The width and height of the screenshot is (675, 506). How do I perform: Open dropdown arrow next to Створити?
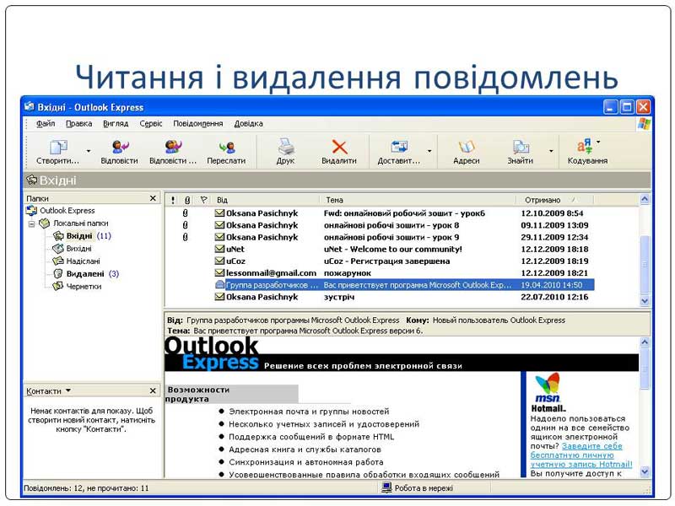point(89,152)
